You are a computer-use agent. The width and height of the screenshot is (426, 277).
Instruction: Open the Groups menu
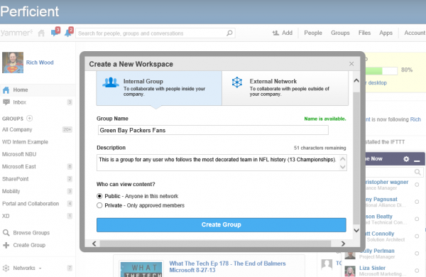[x=340, y=33]
